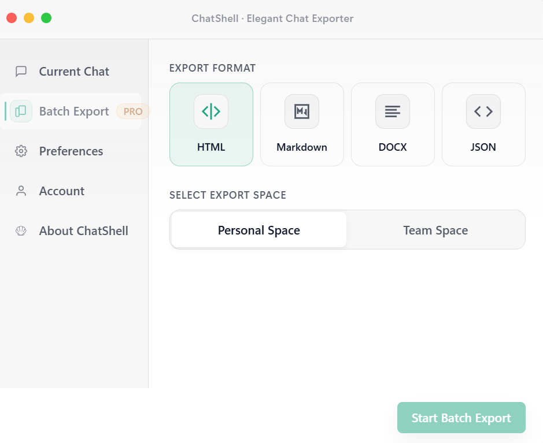
Task: Toggle the HTML format selection card
Action: [211, 124]
